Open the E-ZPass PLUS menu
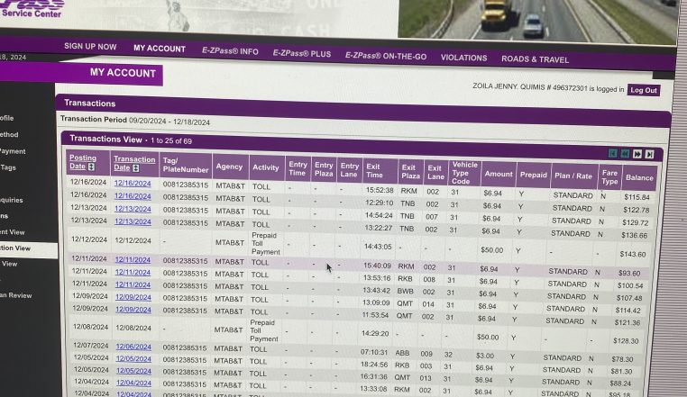 pyautogui.click(x=302, y=54)
